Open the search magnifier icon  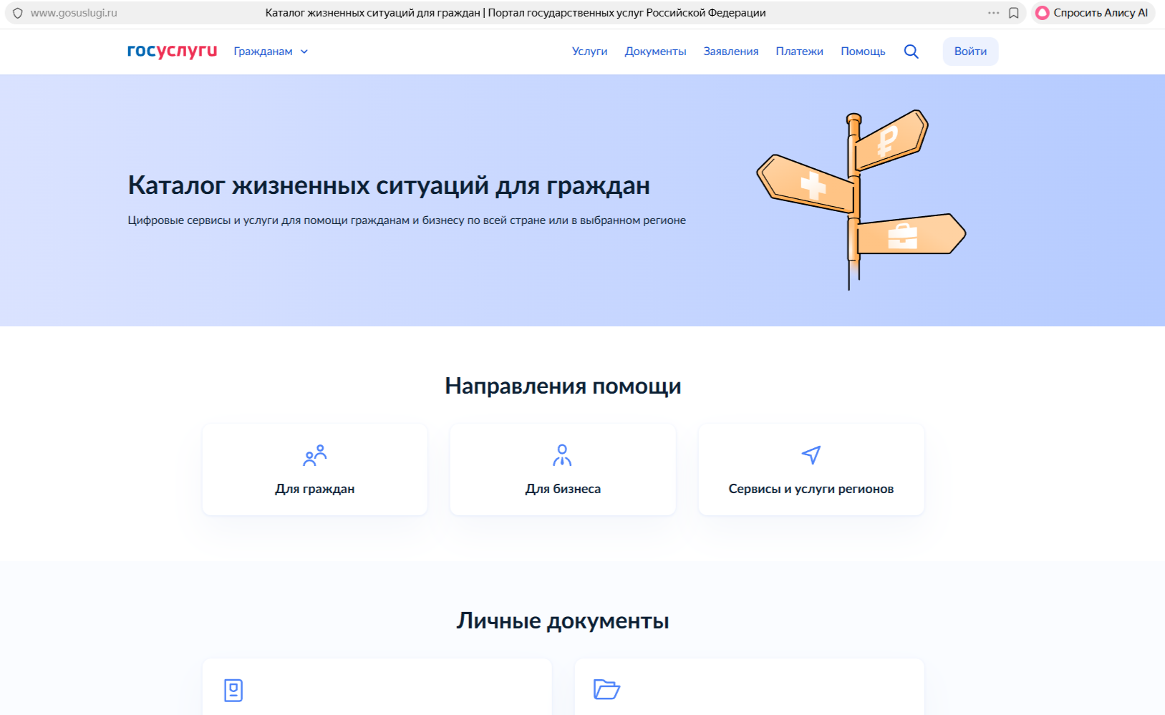coord(911,52)
